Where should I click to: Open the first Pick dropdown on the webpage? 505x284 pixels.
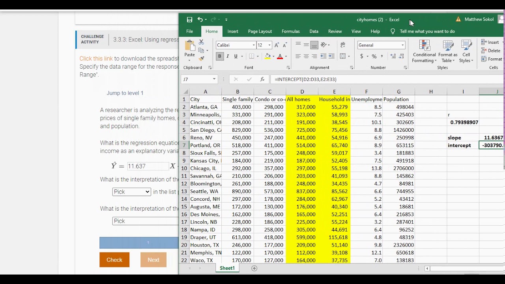pos(131,192)
